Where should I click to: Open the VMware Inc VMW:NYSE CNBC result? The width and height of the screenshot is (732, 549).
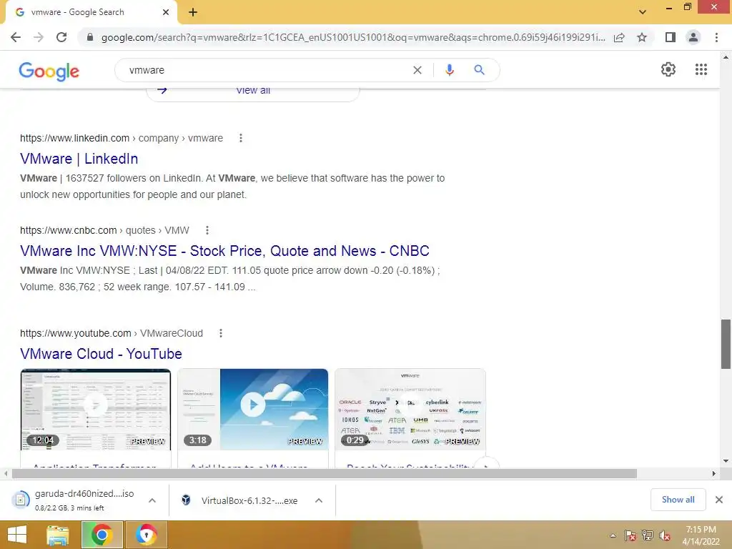click(x=224, y=251)
